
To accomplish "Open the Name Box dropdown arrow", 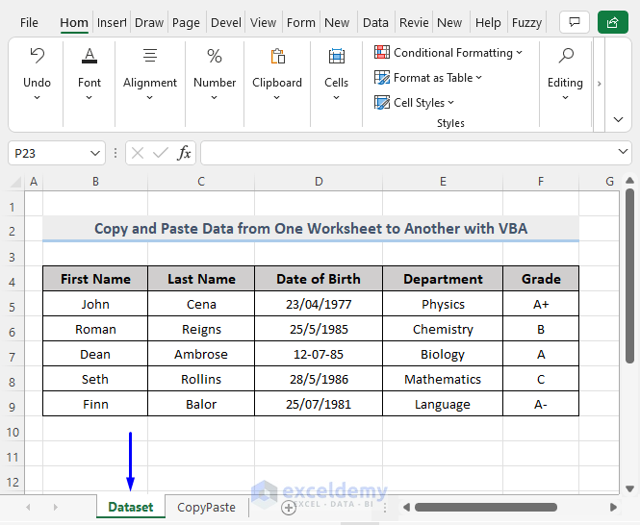I will (x=95, y=154).
